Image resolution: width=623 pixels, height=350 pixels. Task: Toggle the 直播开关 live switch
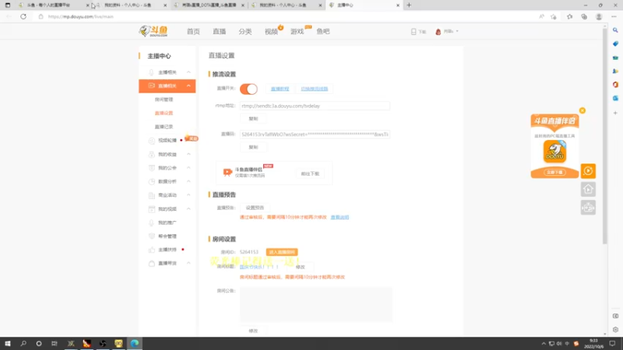[248, 89]
